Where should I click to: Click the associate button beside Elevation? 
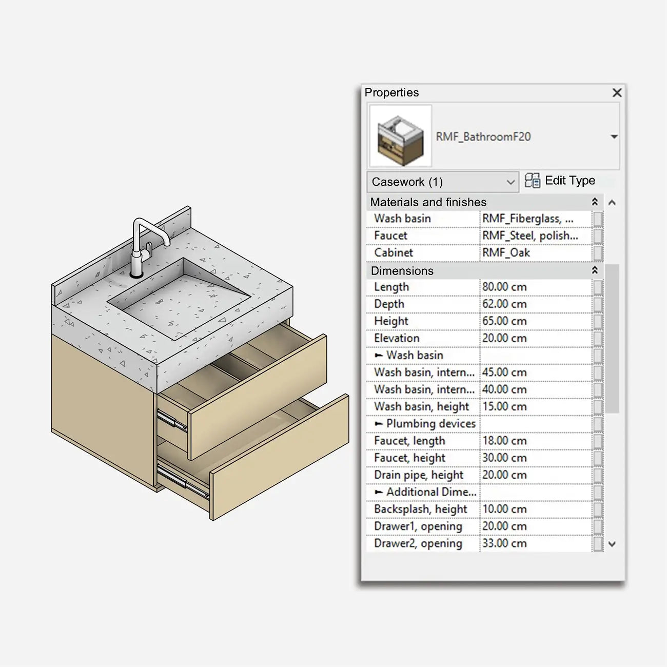598,339
